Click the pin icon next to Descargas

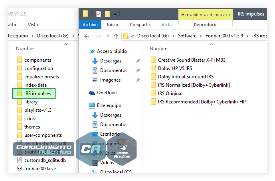click(x=138, y=61)
